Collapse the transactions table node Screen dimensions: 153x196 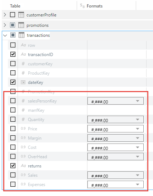pos(5,35)
